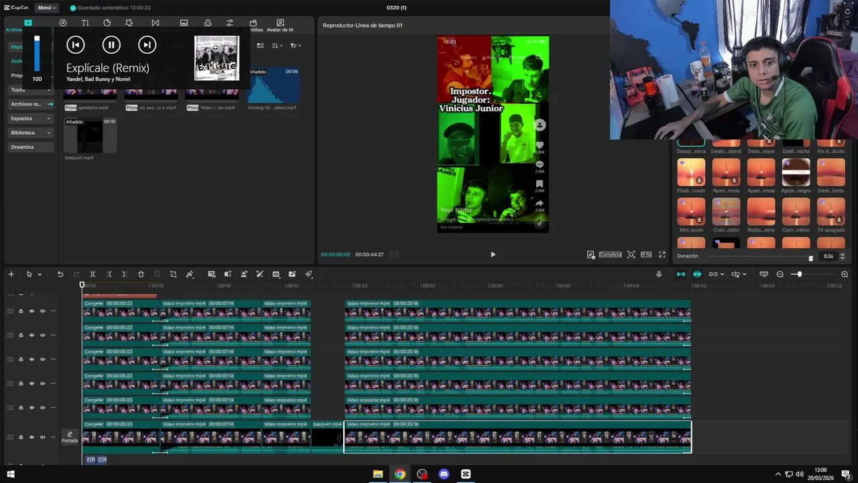Click the add track plus icon
Screen dimensions: 858x483
11,274
